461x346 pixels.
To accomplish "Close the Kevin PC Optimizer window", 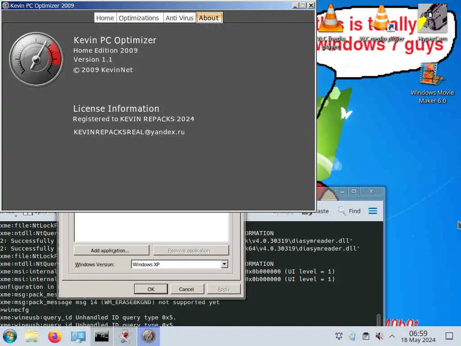I will click(311, 5).
